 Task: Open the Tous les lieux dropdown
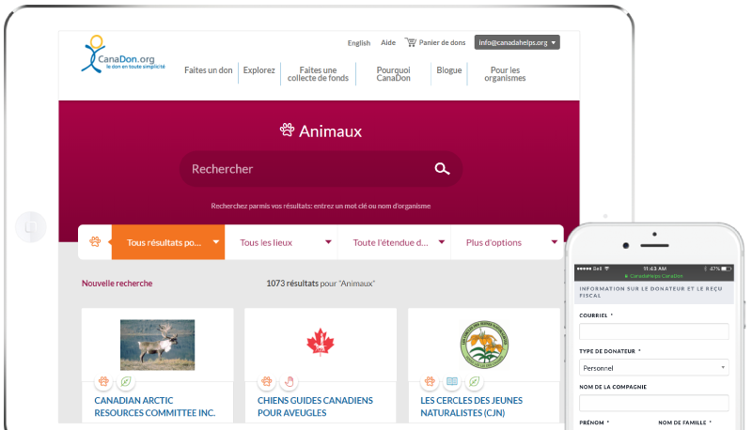[x=281, y=242]
